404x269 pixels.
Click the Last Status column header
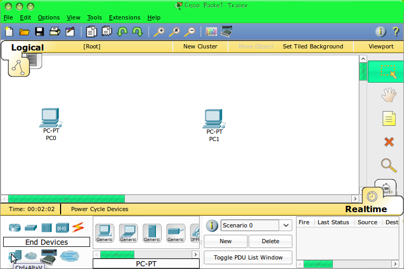pos(333,222)
